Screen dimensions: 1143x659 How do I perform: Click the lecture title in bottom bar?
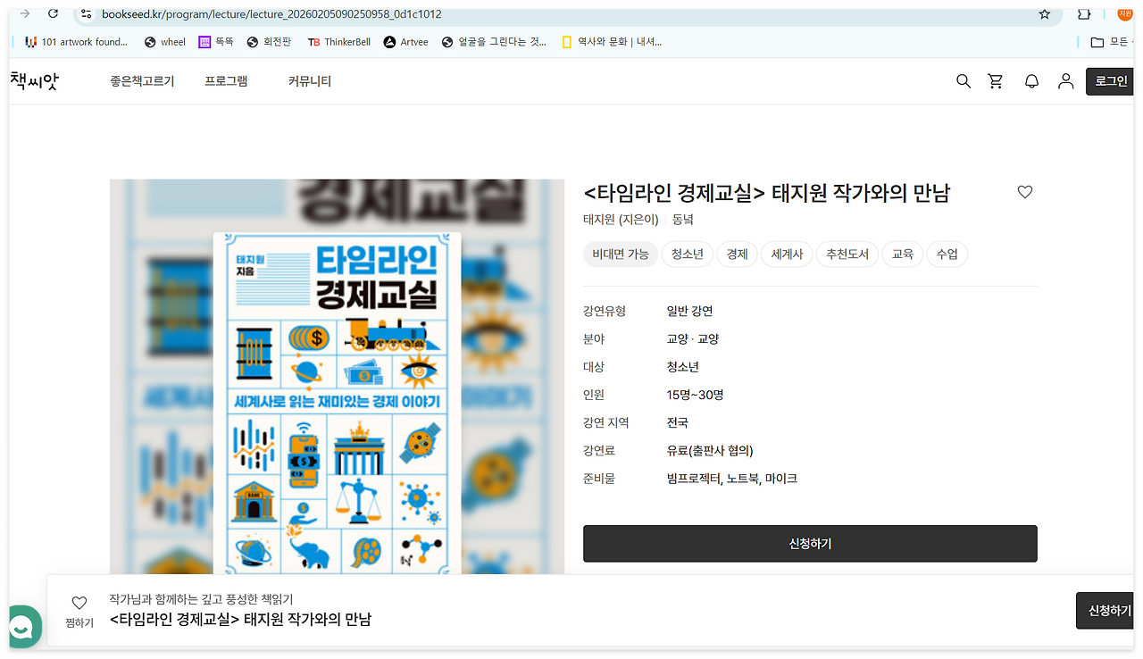tap(240, 620)
